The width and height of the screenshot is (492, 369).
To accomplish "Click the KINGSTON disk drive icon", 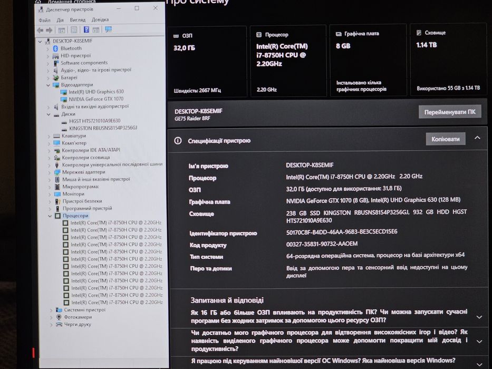I will (x=64, y=129).
